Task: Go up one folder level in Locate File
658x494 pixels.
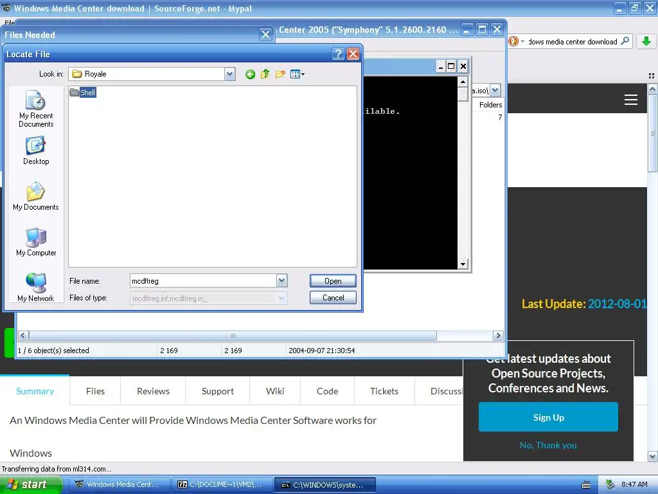Action: [265, 75]
